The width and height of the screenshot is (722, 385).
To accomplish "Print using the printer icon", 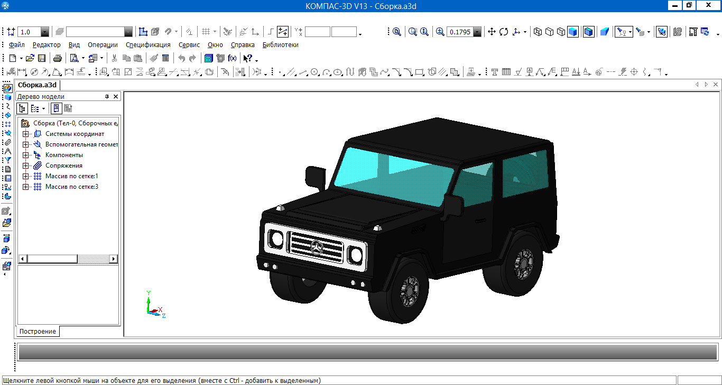I will click(x=58, y=58).
